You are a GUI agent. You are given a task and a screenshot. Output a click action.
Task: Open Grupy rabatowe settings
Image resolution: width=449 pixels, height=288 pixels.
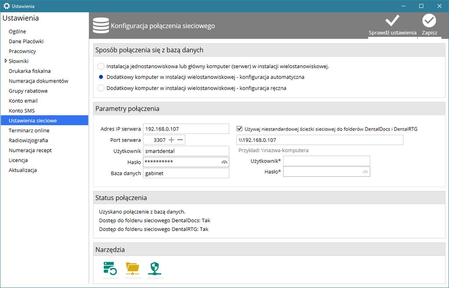pyautogui.click(x=28, y=91)
